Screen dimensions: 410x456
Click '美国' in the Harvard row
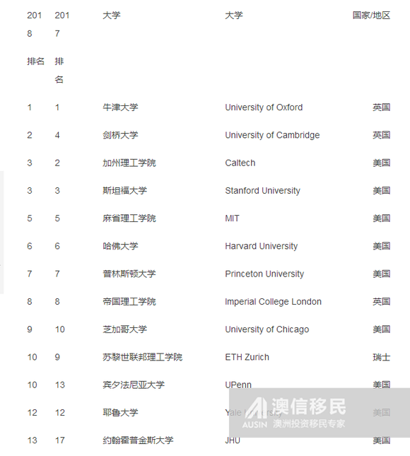(382, 246)
